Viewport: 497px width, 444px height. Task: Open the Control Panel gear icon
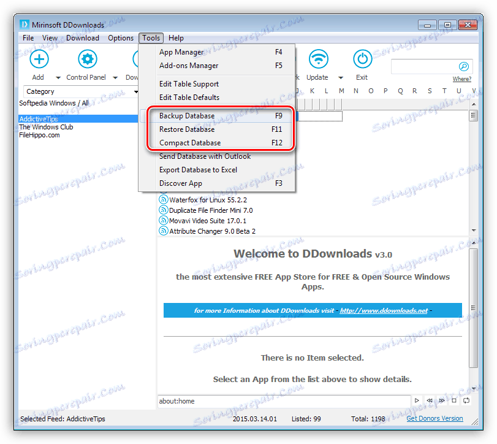87,59
